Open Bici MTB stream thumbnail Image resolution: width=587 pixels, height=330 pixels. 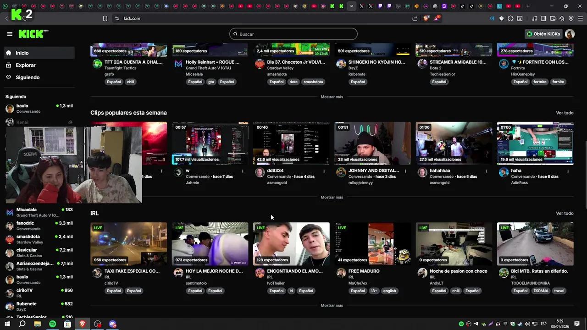(x=535, y=244)
